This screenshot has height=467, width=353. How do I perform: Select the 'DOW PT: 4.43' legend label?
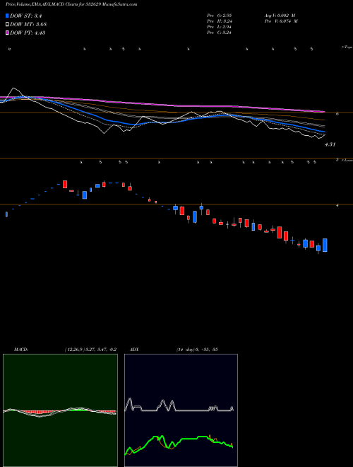click(x=28, y=33)
